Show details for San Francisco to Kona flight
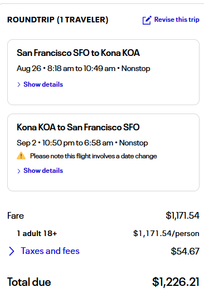 pos(43,84)
